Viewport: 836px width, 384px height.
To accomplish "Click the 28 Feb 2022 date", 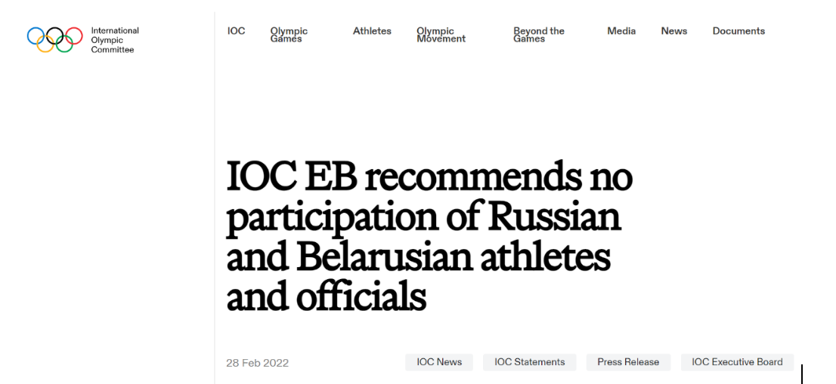I will pyautogui.click(x=258, y=363).
